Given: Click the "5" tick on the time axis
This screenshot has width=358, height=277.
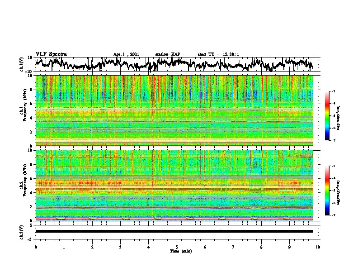Looking at the screenshot, I should pos(177,247).
